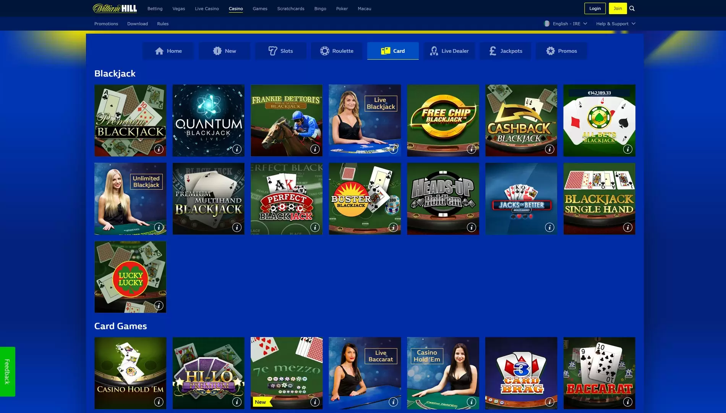The image size is (726, 413).
Task: Switch to the Slots tab
Action: click(281, 51)
